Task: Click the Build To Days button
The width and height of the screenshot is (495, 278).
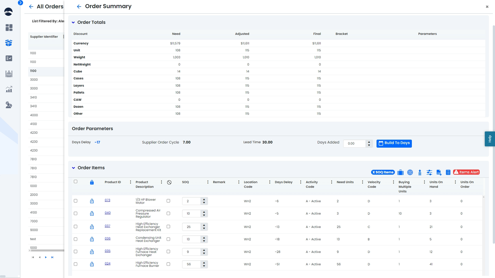Action: (394, 143)
